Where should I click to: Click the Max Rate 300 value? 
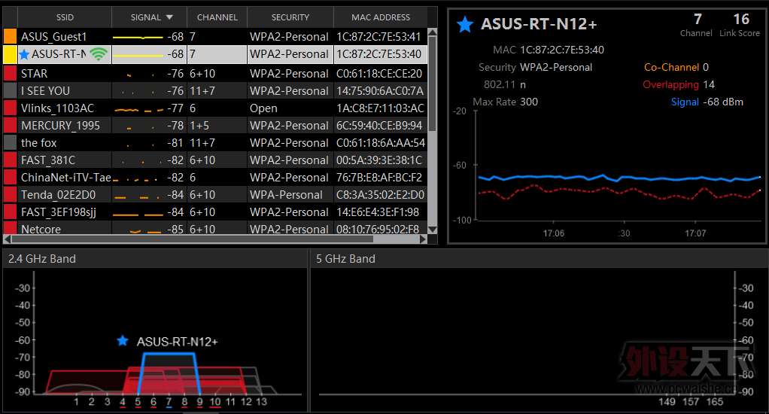click(529, 102)
